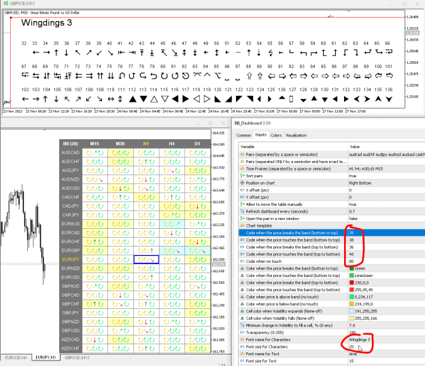The image size is (425, 366).
Task: Click EURAUD H4 light blue cell
Action: coord(172,224)
